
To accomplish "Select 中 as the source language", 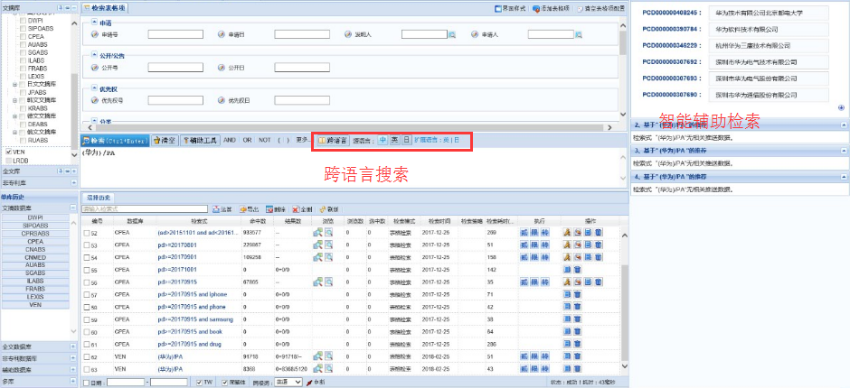I will [x=382, y=141].
